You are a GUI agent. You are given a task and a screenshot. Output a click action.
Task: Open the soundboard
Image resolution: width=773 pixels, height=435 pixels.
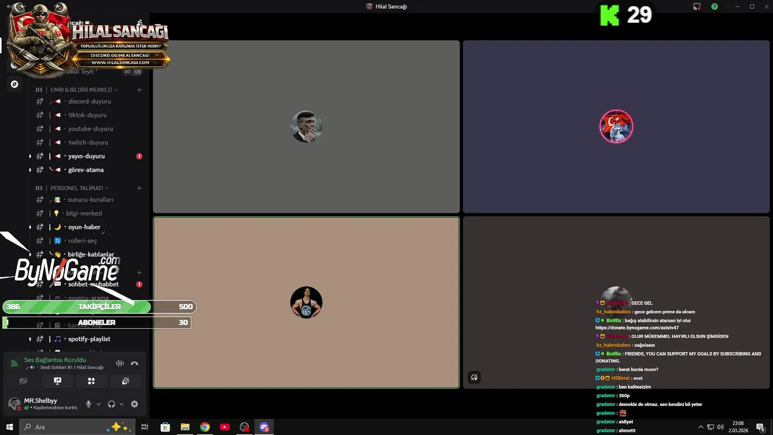(x=126, y=381)
